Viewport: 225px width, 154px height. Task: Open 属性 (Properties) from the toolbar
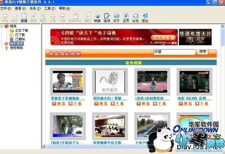pyautogui.click(x=43, y=18)
